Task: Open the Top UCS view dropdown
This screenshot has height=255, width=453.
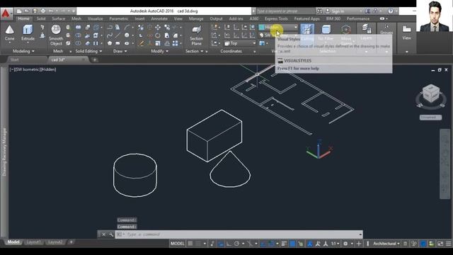Action: [x=240, y=43]
